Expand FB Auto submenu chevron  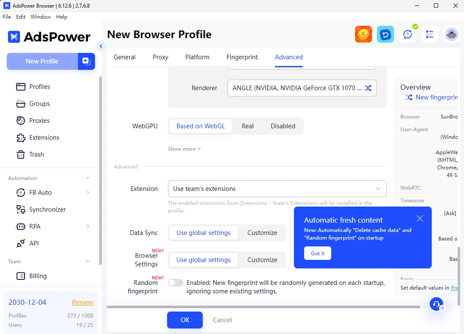88,193
